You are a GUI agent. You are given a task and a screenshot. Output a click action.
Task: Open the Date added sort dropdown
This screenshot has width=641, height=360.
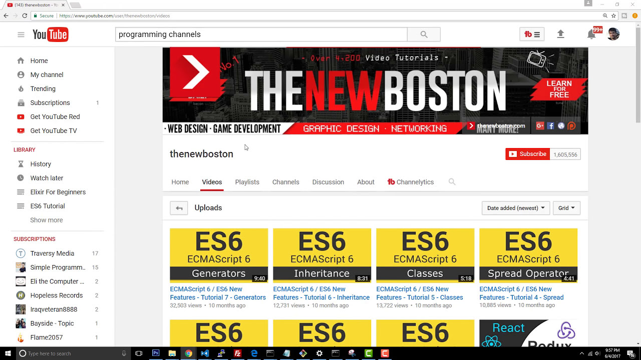click(x=516, y=208)
